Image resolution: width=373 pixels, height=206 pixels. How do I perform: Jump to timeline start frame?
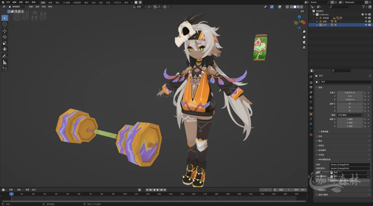[147, 190]
